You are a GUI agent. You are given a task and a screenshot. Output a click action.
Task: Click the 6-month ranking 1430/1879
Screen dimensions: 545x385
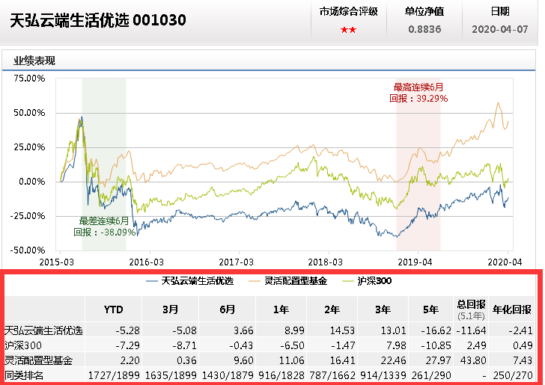(x=228, y=375)
